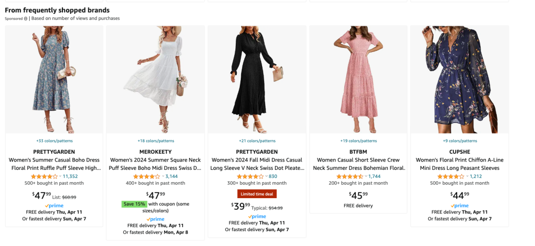
Task: Click the Save 15% coupon badge
Action: (x=134, y=204)
